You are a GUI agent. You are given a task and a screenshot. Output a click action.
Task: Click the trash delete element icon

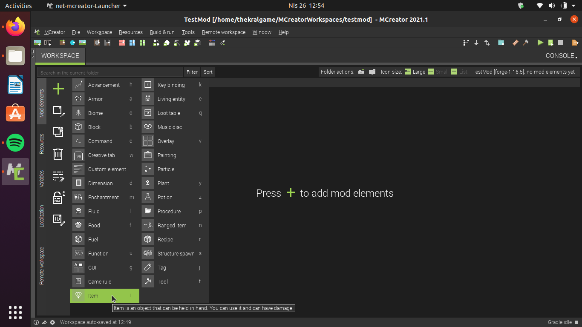pyautogui.click(x=58, y=154)
